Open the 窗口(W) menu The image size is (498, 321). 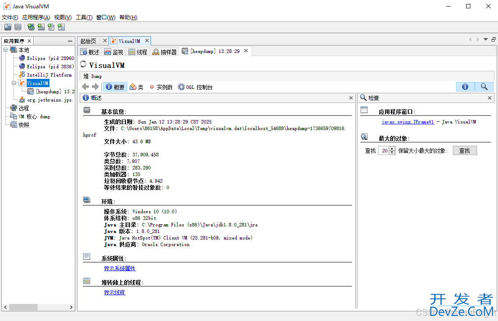(106, 17)
